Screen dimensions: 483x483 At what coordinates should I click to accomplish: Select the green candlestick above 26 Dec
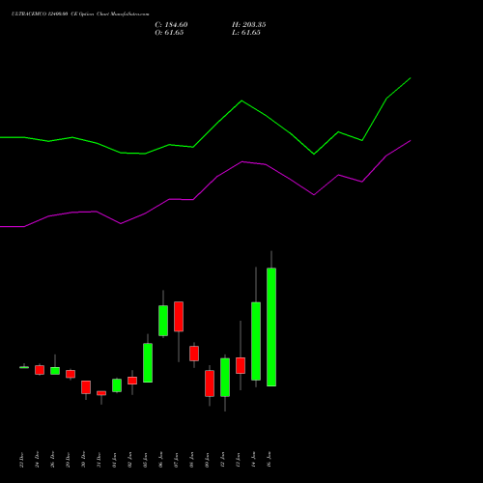click(x=55, y=371)
